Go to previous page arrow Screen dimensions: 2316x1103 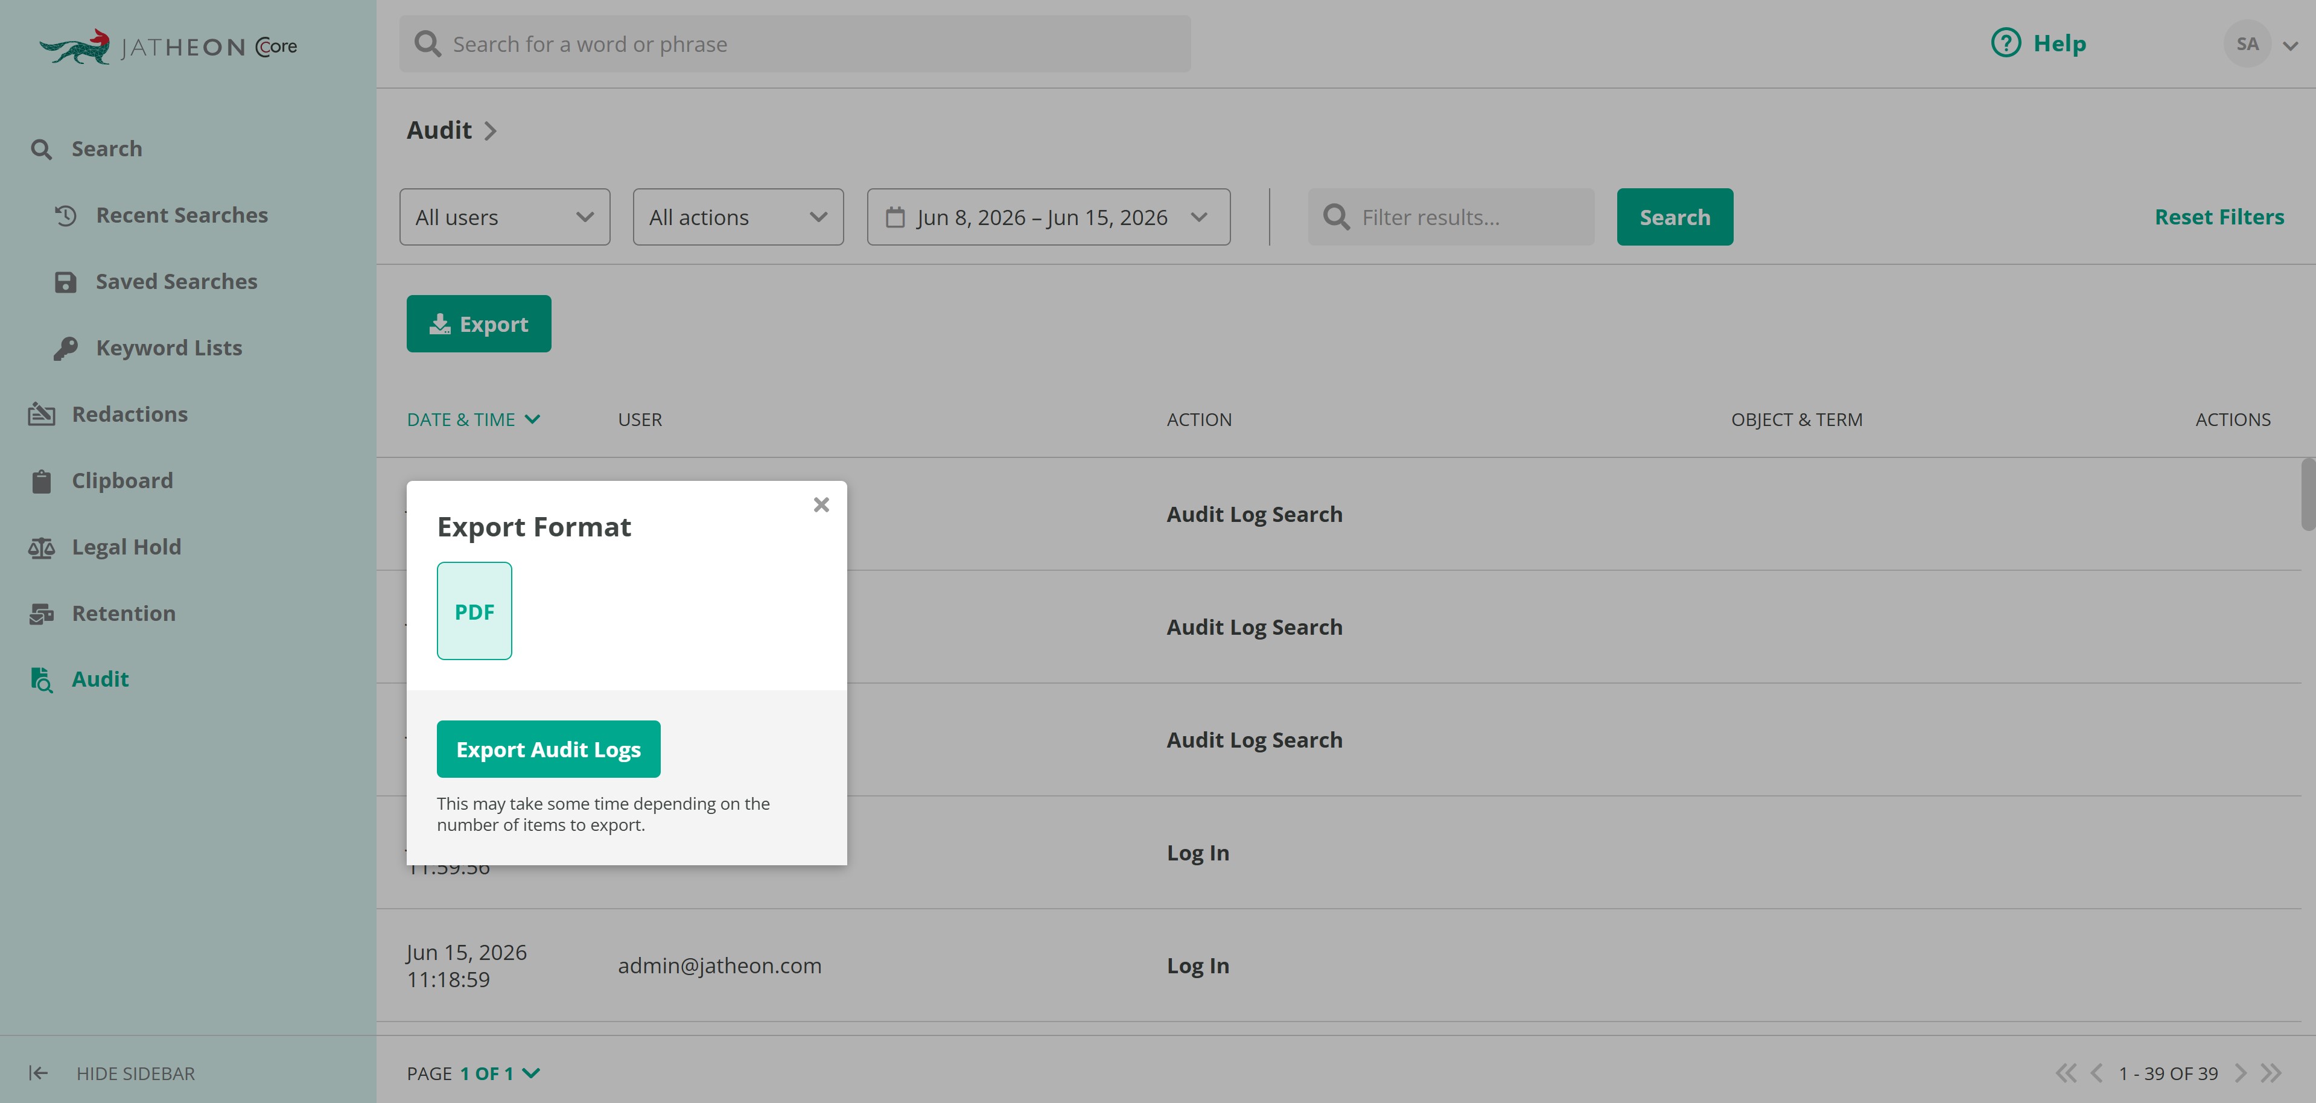(2096, 1073)
